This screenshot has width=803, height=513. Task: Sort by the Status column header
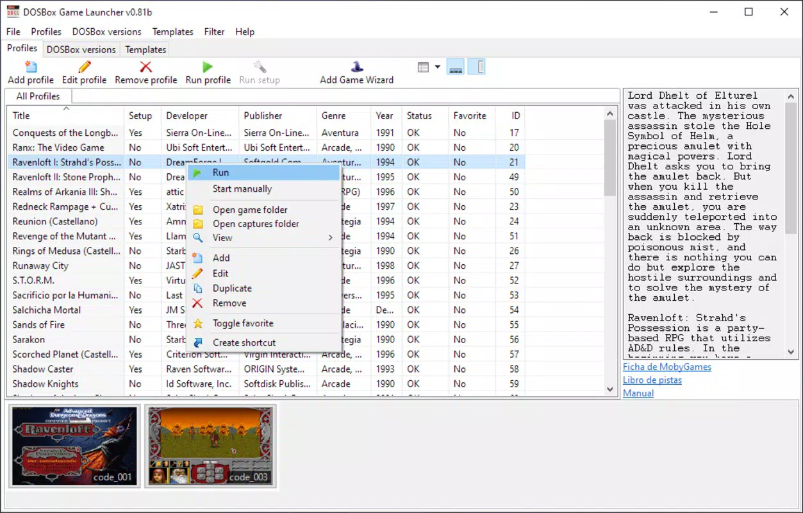425,115
